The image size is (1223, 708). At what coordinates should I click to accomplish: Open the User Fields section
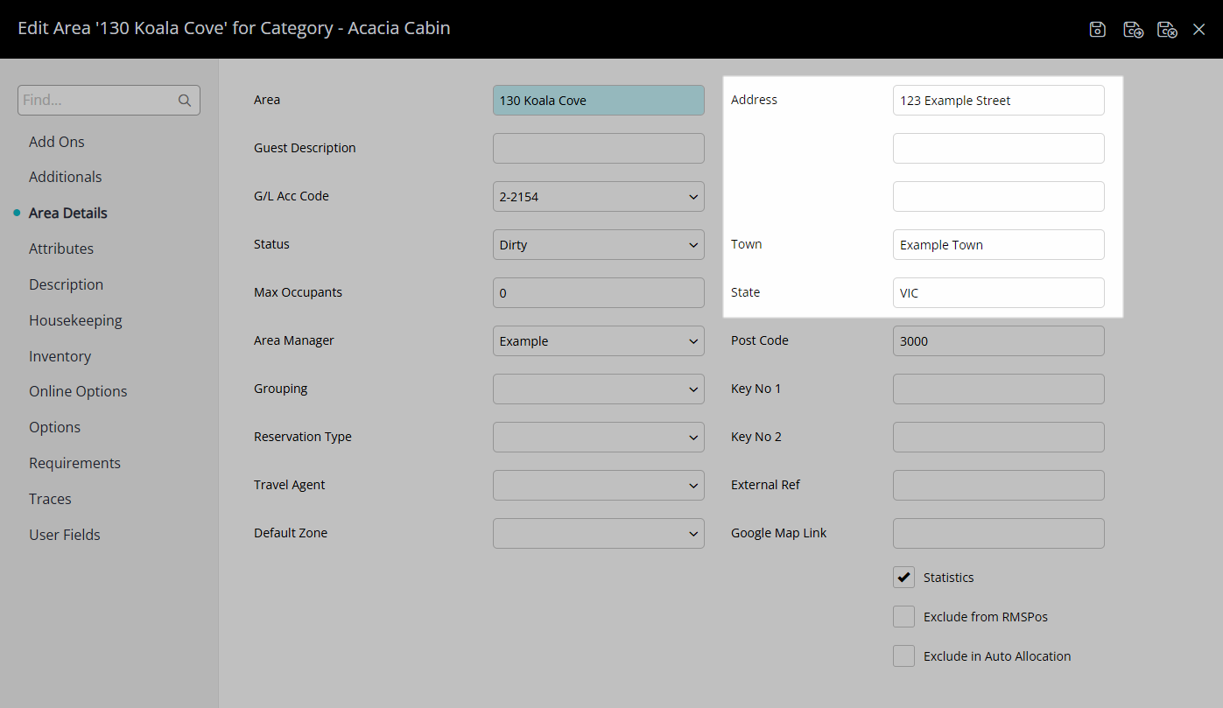(x=65, y=535)
